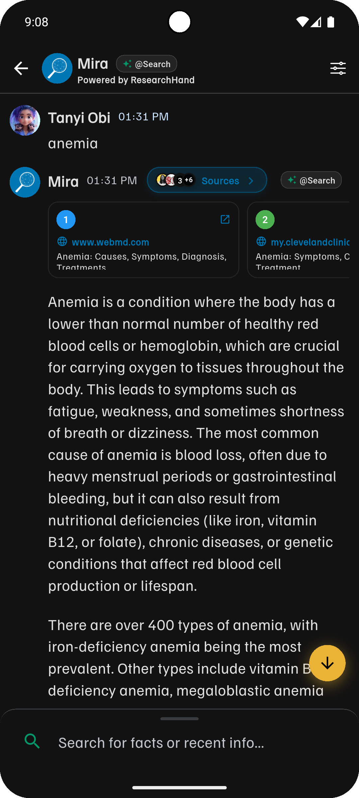359x798 pixels.
Task: Tap the bottom sheet drag handle
Action: pos(179,719)
